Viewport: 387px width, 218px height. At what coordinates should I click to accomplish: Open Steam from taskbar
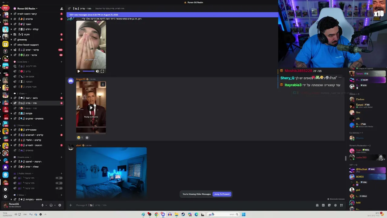pos(183,214)
